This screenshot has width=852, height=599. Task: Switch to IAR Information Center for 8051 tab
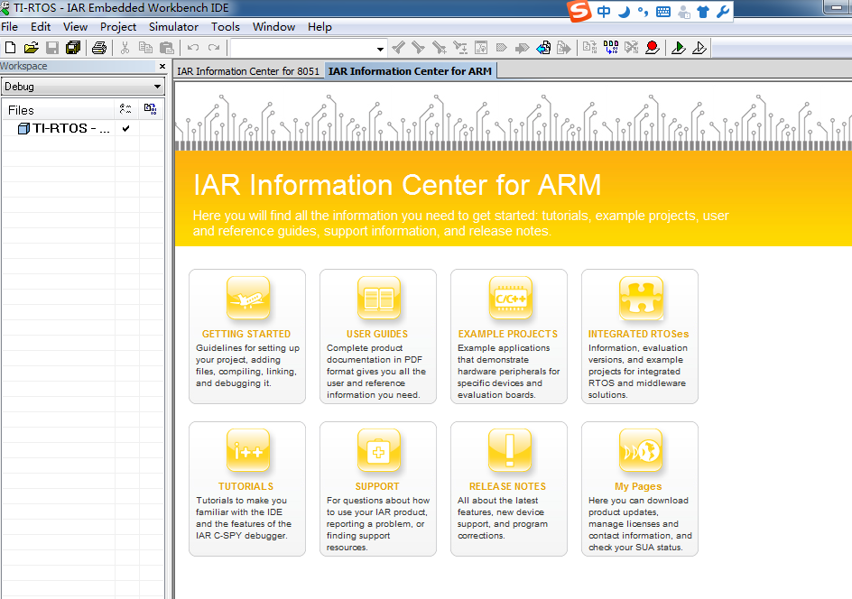248,71
